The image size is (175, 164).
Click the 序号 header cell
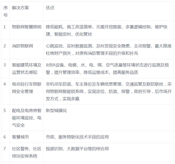(x=5, y=12)
